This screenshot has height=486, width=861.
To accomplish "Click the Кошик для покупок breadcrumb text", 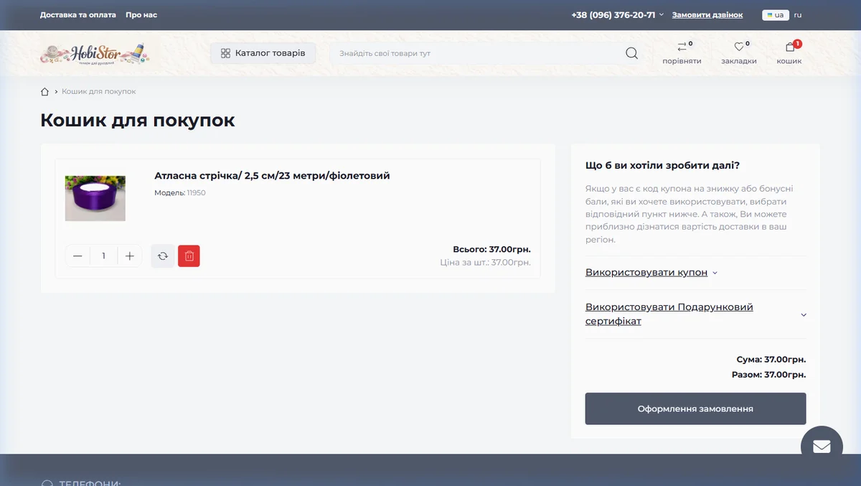I will [99, 92].
